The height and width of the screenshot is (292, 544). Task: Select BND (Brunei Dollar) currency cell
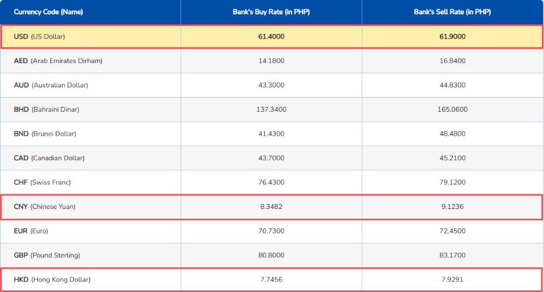(x=90, y=134)
